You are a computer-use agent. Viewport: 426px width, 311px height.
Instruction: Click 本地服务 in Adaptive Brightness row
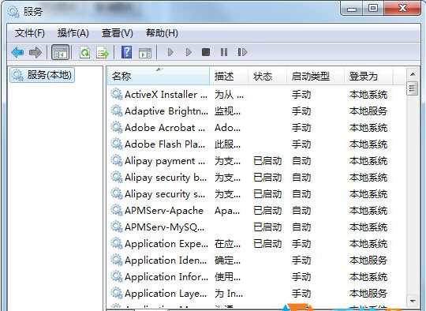tap(368, 111)
